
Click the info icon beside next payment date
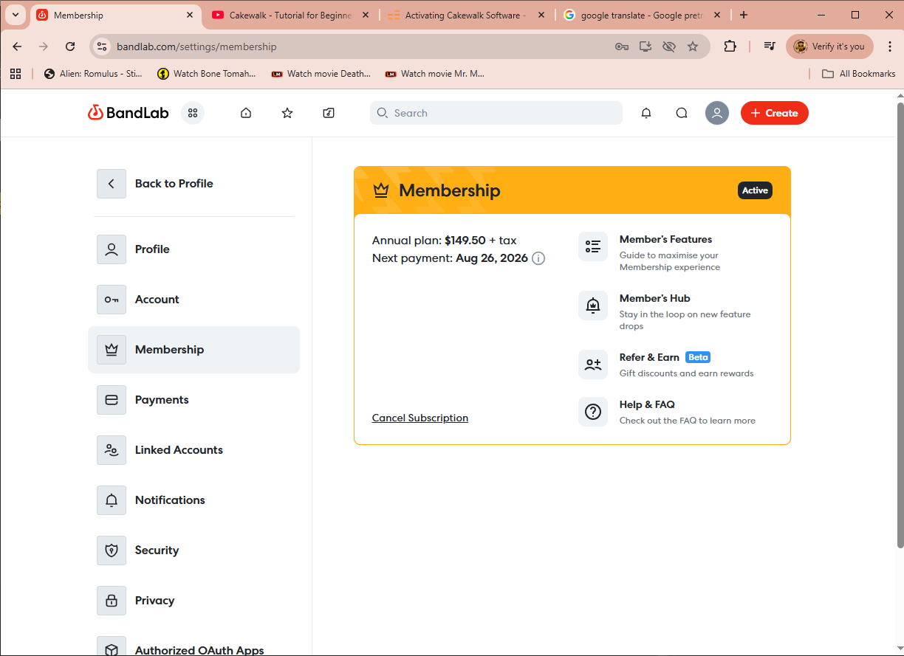tap(538, 258)
